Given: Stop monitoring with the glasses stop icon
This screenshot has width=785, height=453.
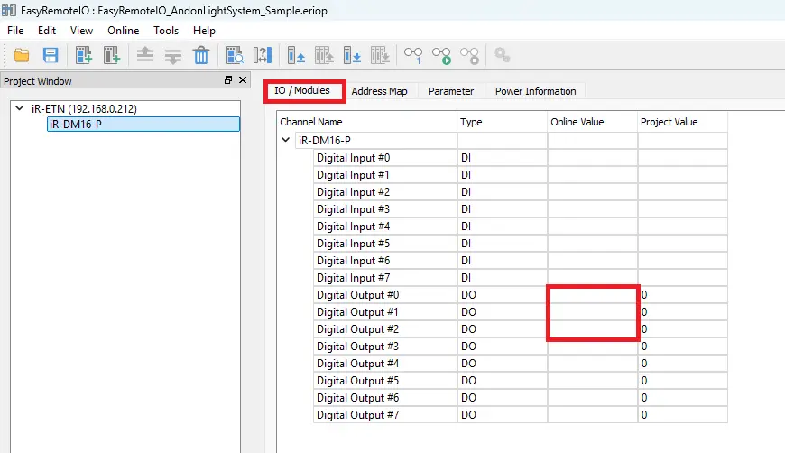Looking at the screenshot, I should coord(469,55).
